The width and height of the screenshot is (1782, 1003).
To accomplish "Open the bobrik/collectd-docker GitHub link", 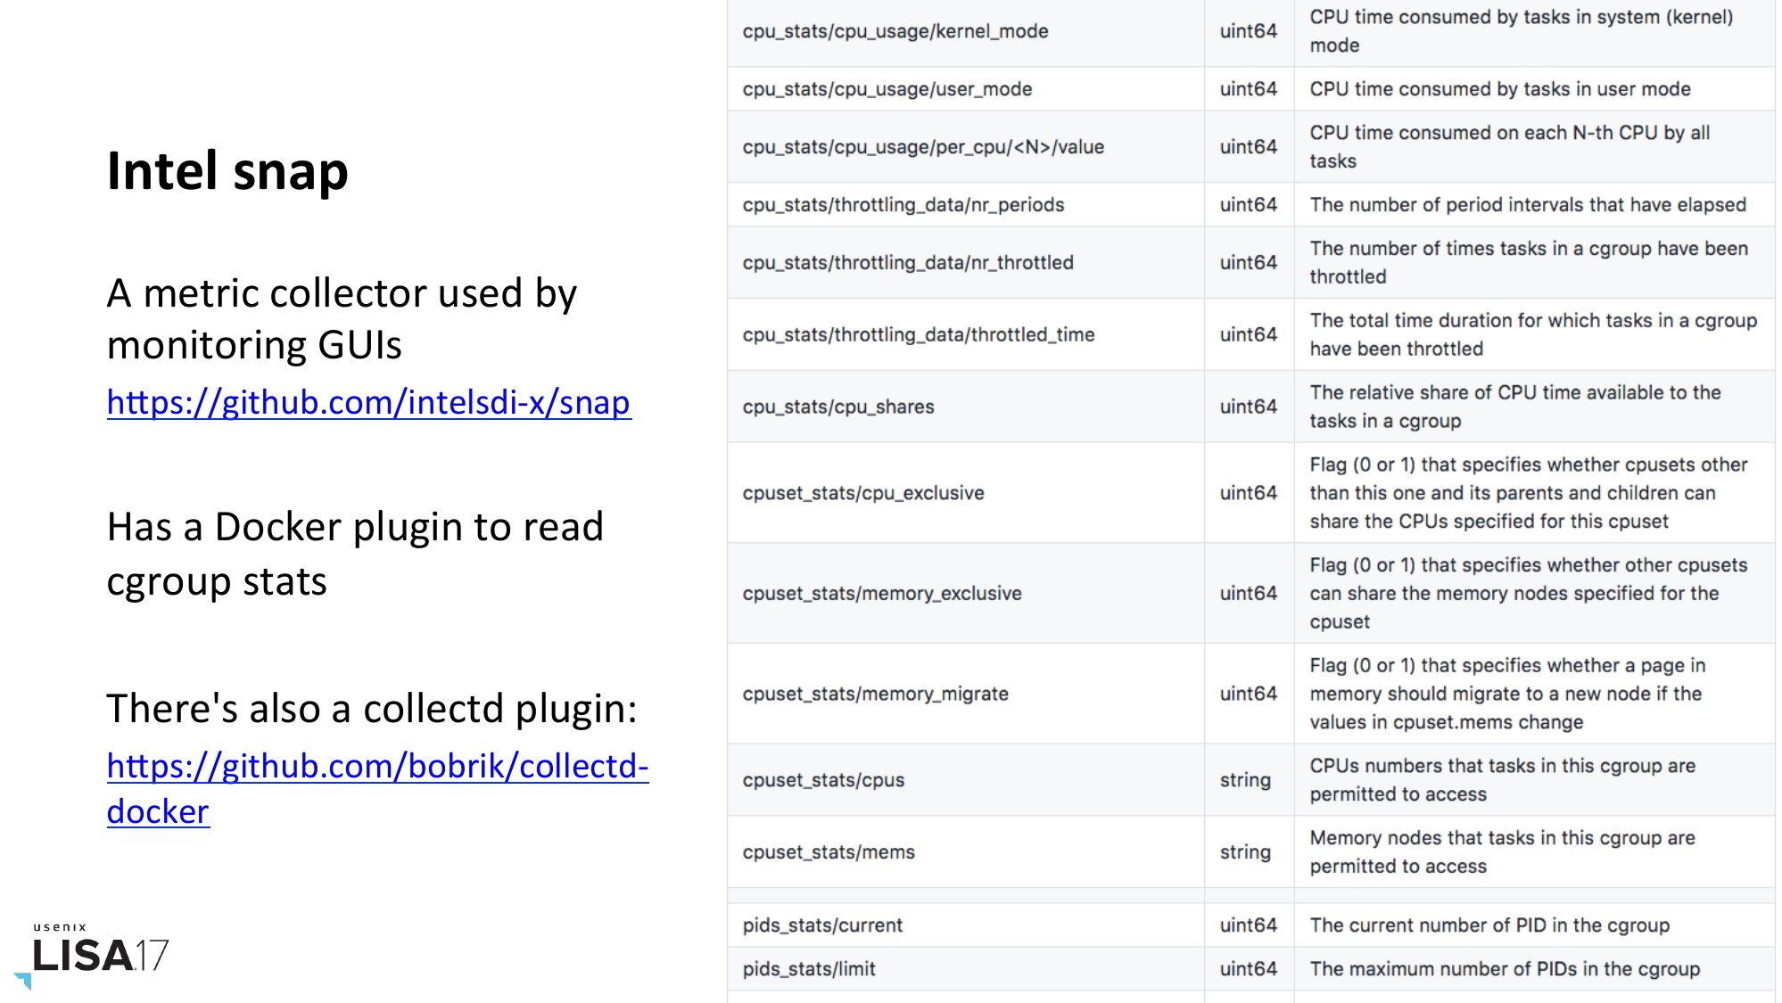I will [x=377, y=767].
